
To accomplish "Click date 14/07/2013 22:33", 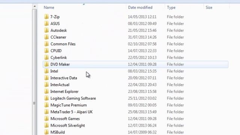I will [x=142, y=51].
